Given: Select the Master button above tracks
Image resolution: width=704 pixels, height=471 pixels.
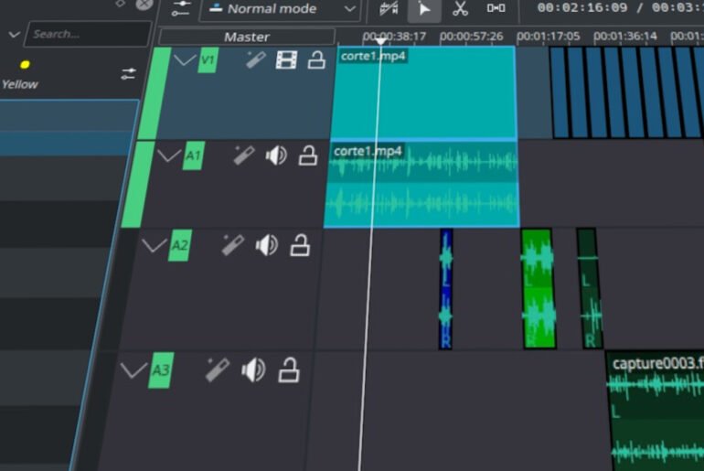Looking at the screenshot, I should point(246,37).
